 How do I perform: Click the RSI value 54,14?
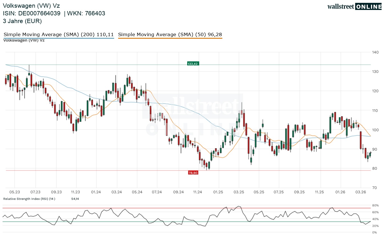coord(75,199)
